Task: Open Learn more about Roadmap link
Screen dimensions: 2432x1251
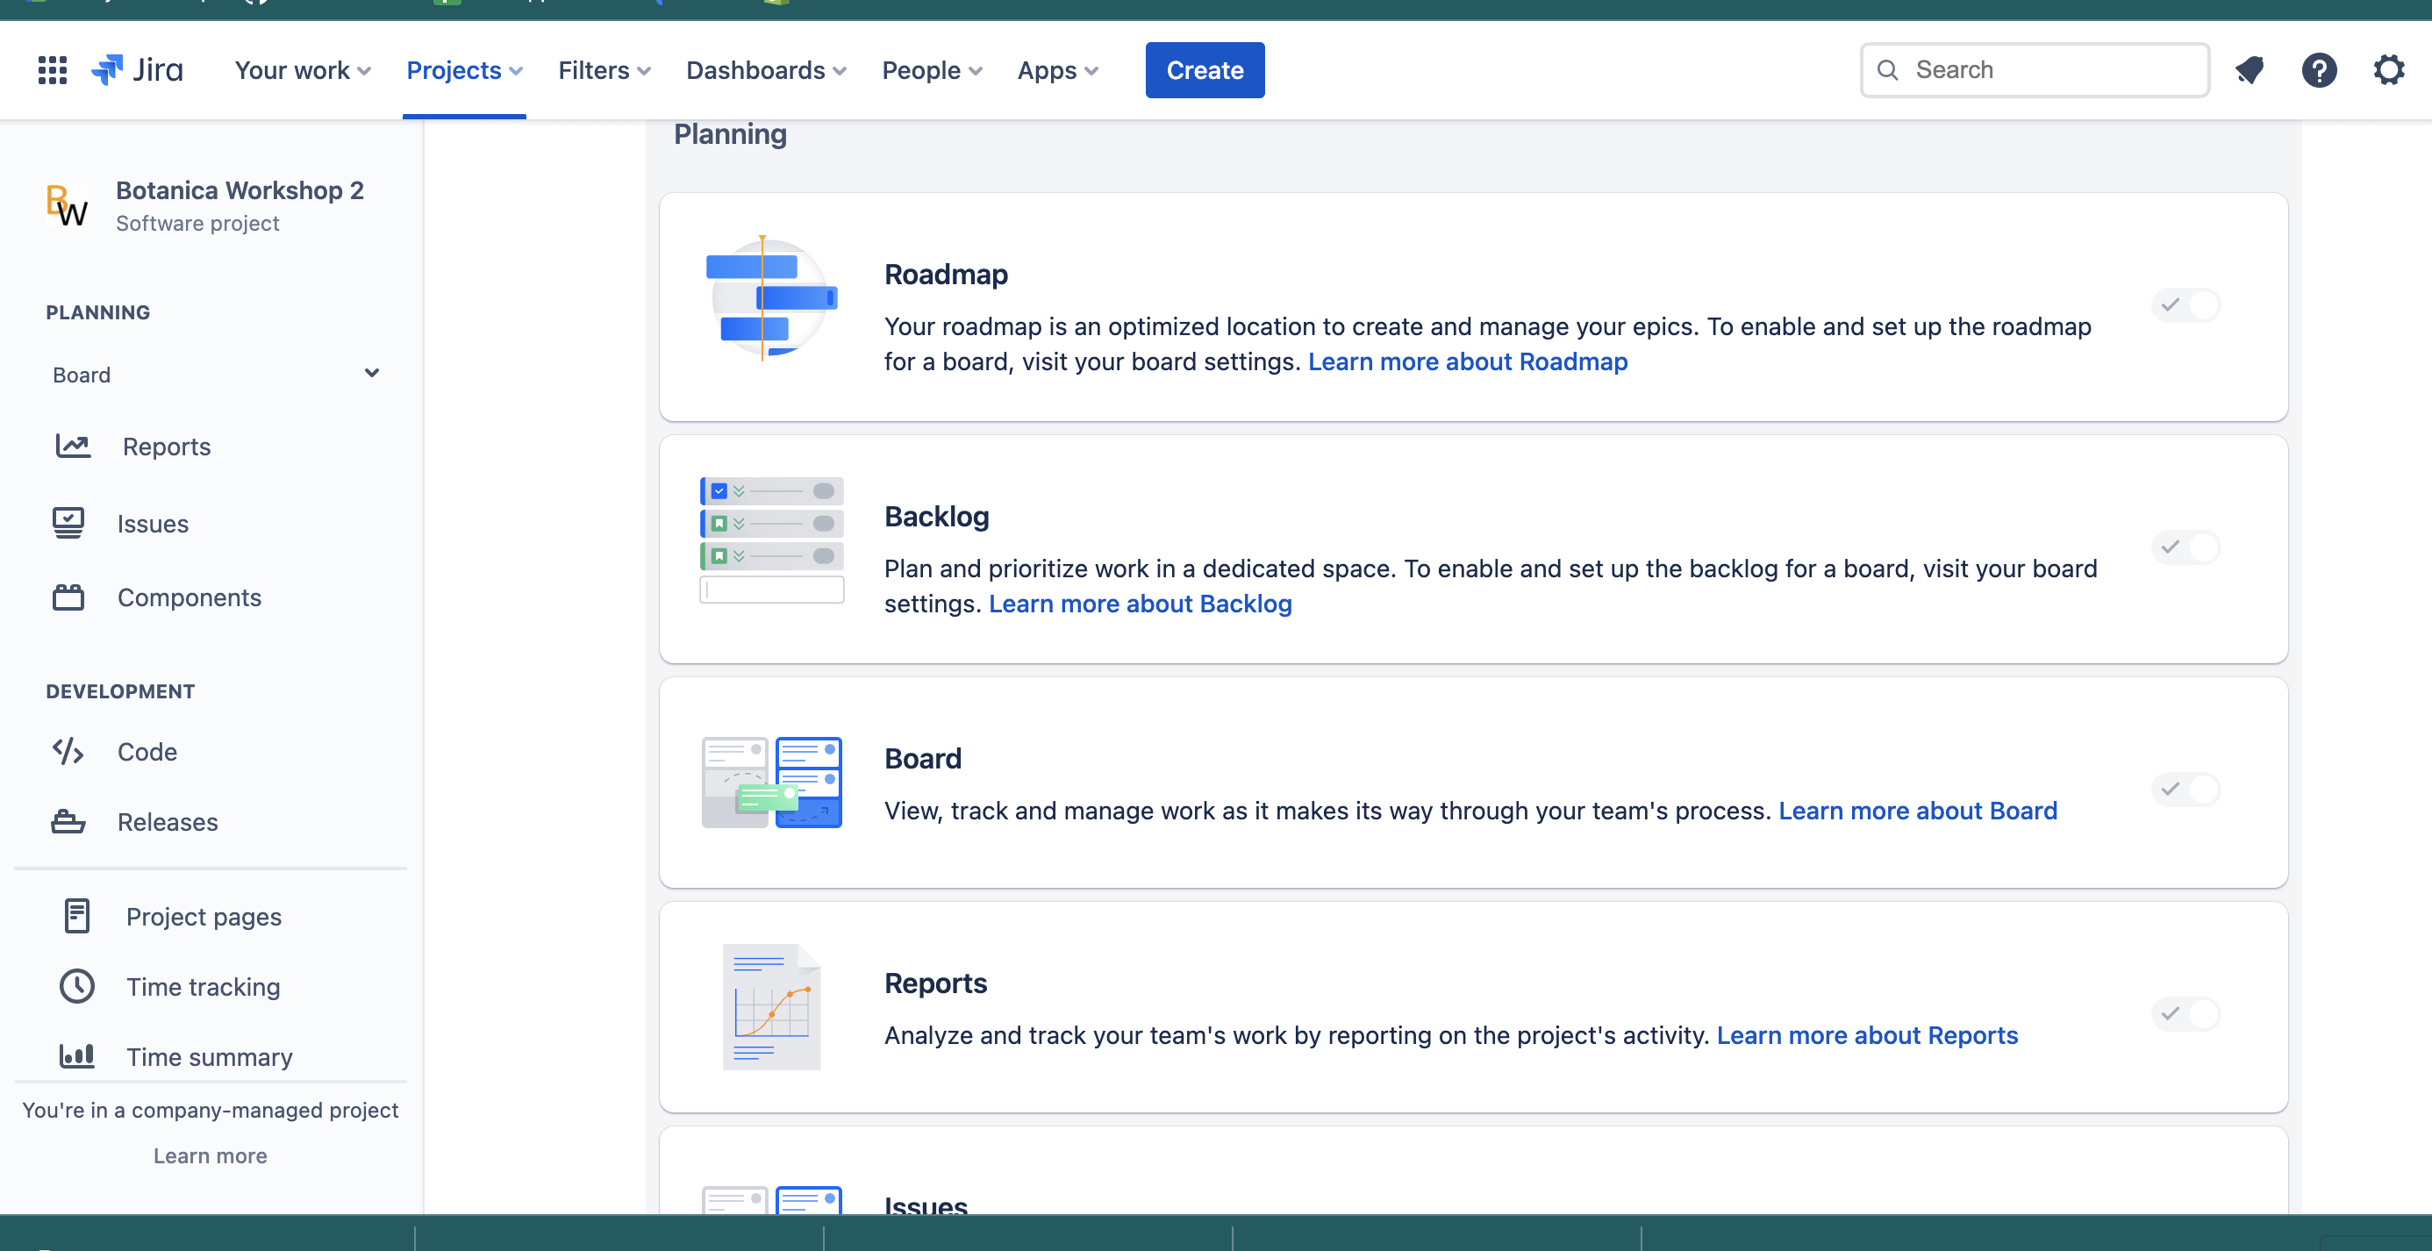Action: pyautogui.click(x=1467, y=361)
